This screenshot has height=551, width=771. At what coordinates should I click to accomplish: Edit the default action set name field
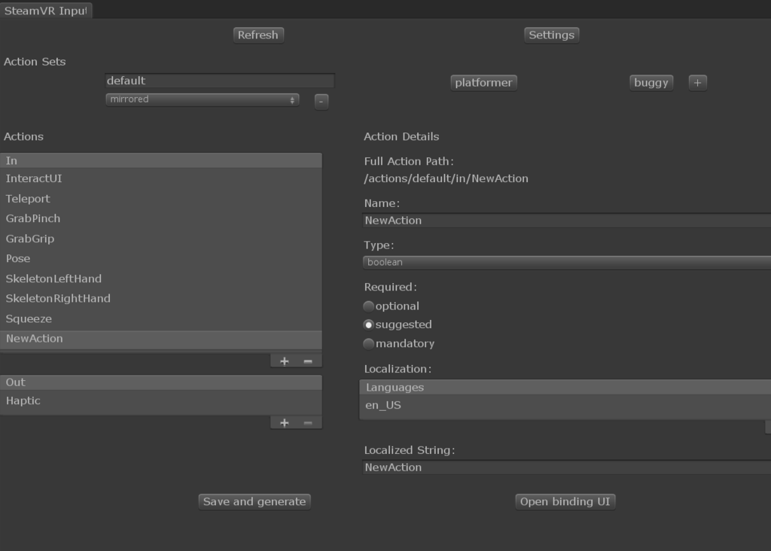click(x=220, y=81)
